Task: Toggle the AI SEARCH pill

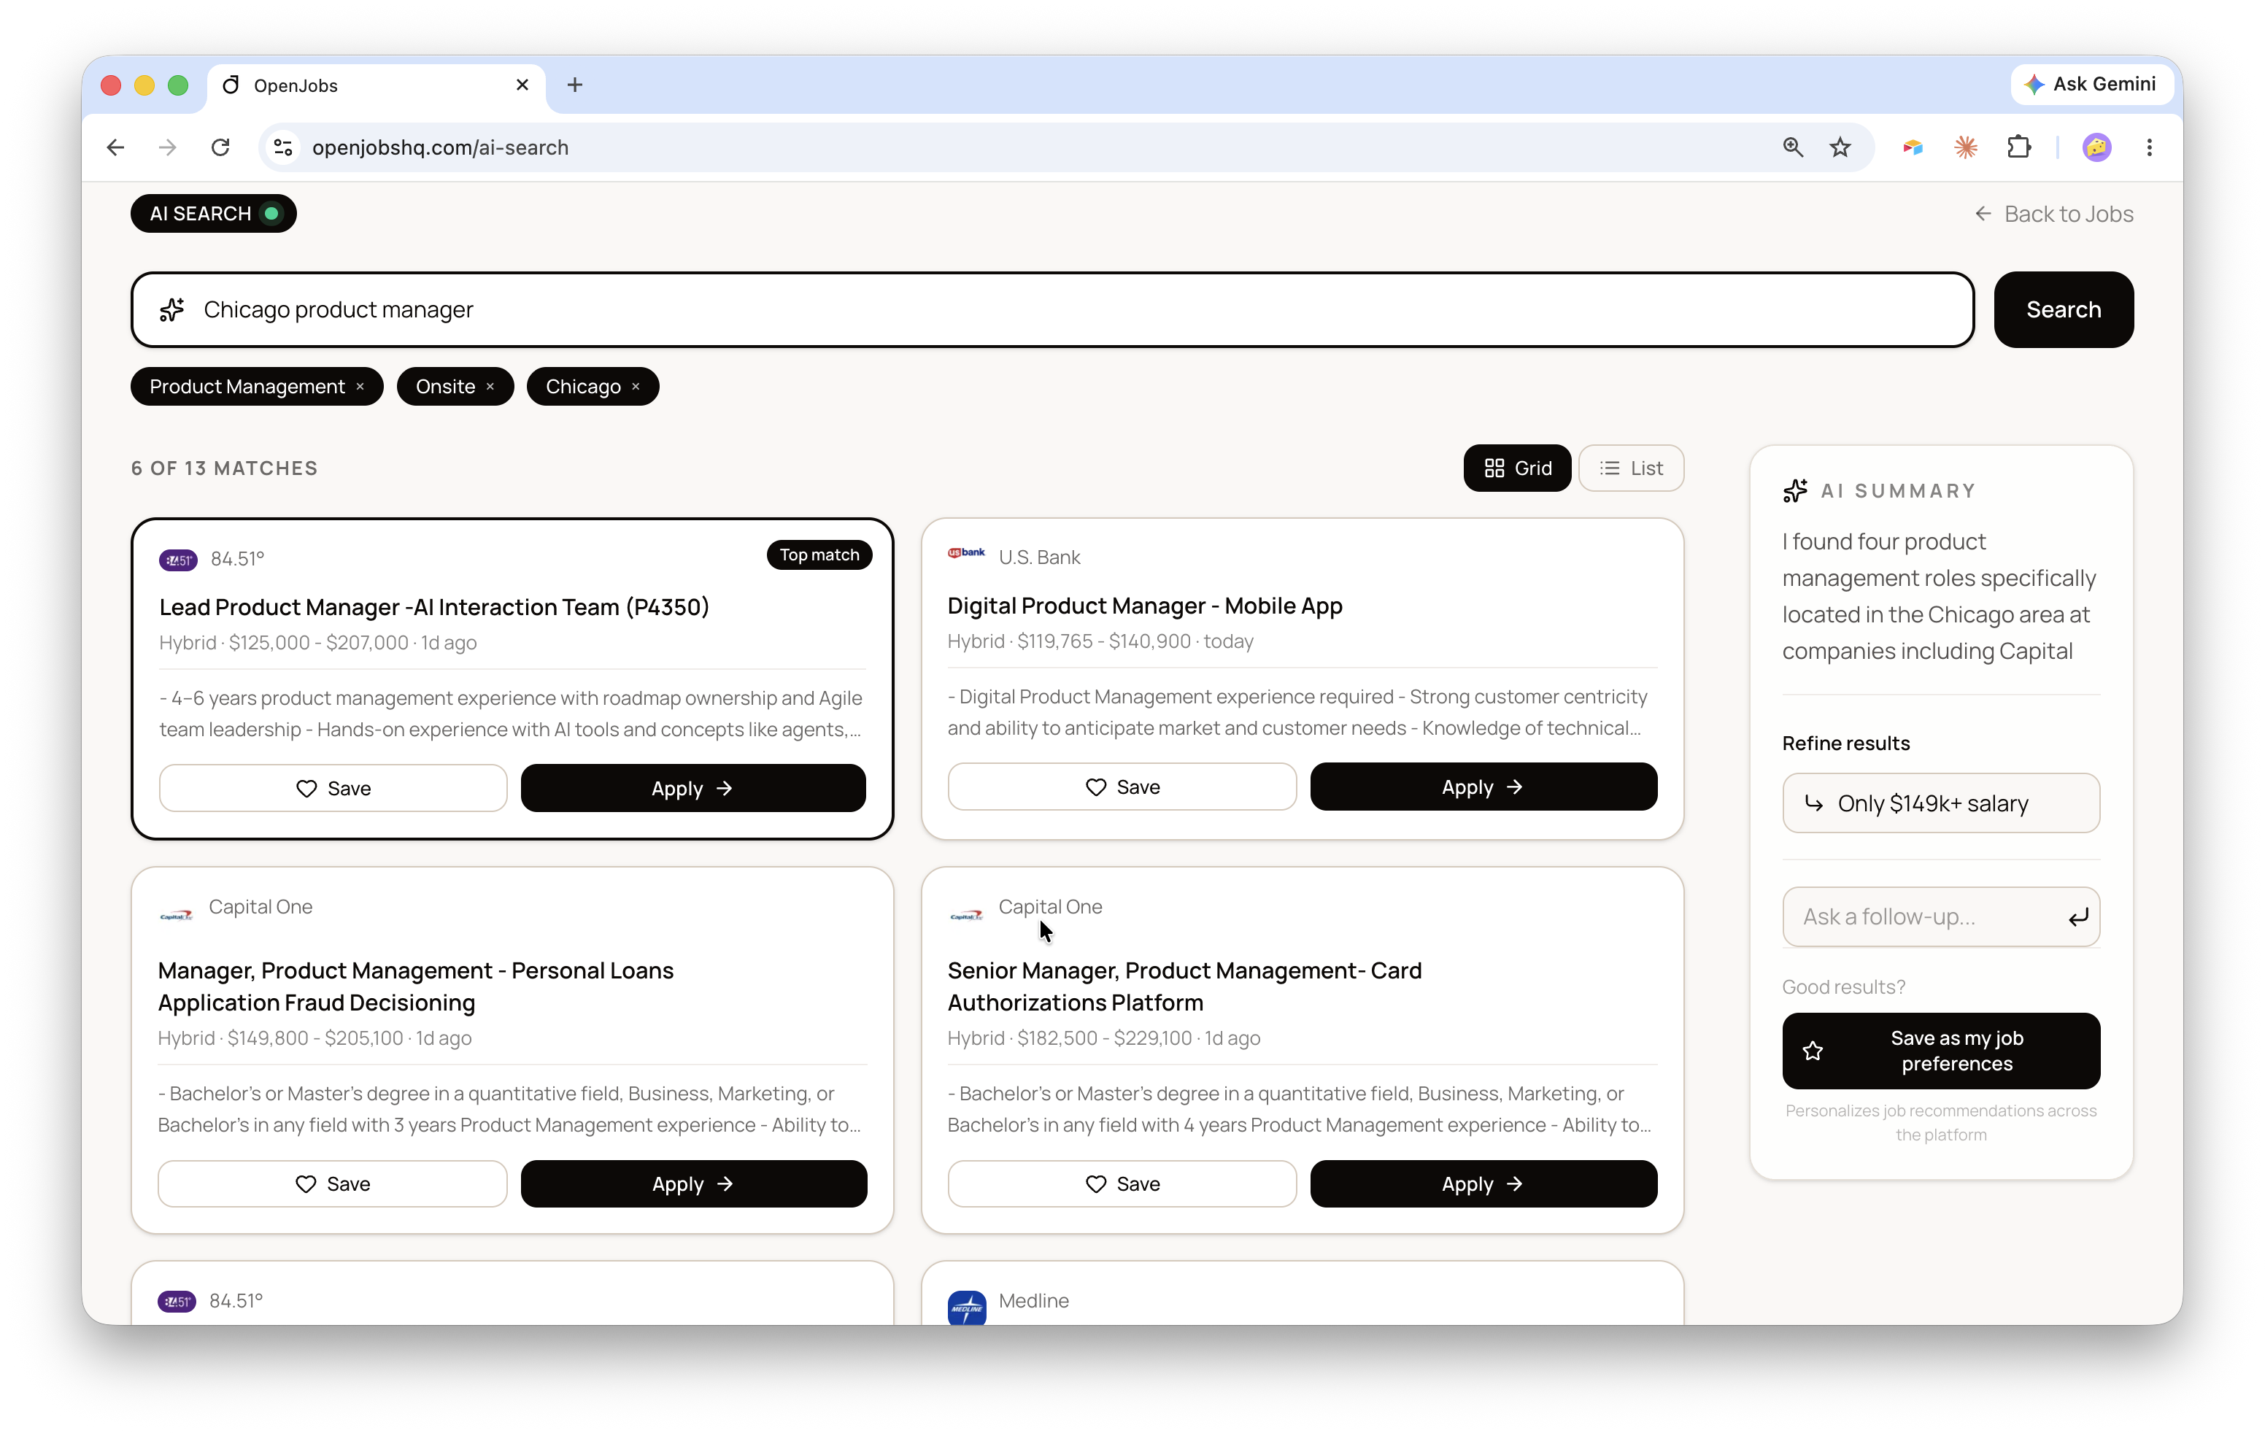Action: click(214, 214)
